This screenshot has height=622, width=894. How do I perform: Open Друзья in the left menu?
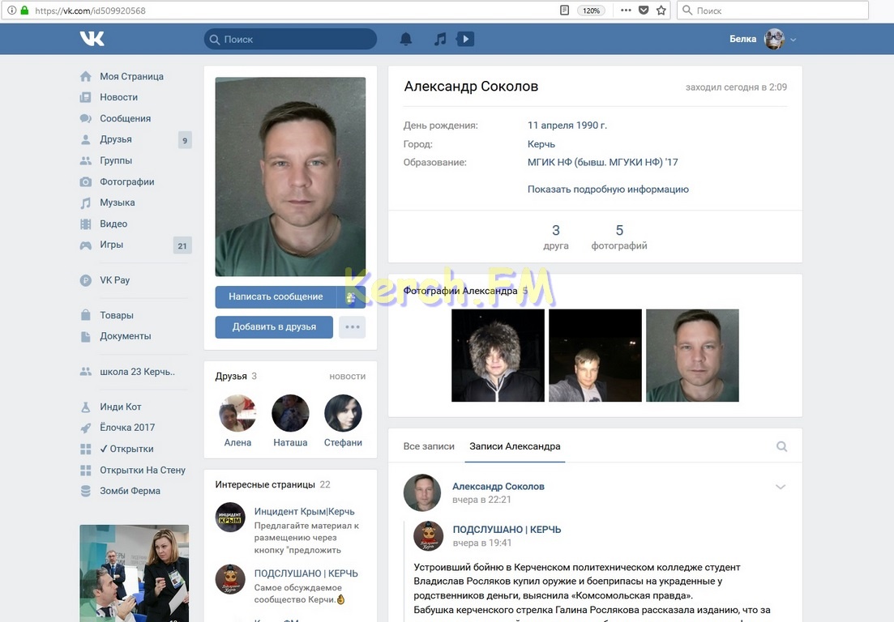116,139
